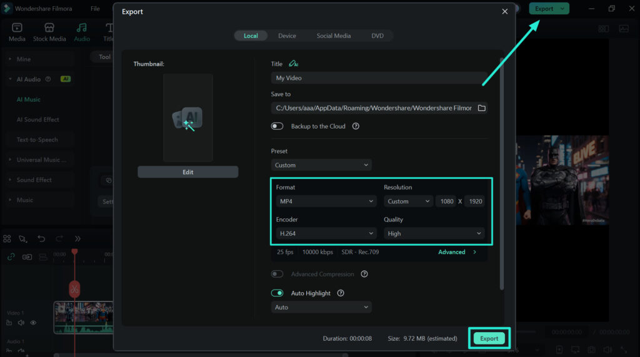Click the AI thumbnail preview image
640x357 pixels.
pos(187,118)
